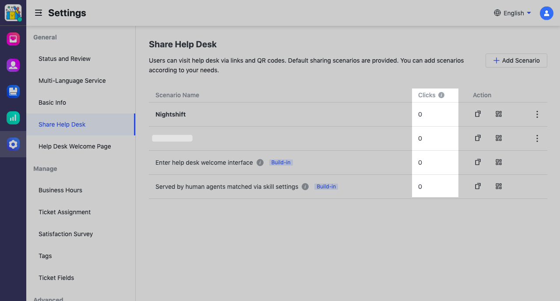This screenshot has width=560, height=301.
Task: Copy the link for 'Enter help desk welcome interface'
Action: 477,162
